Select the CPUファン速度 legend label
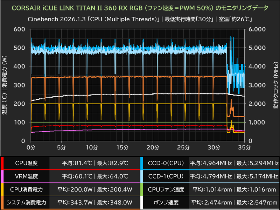The width and height of the screenshot is (280, 210). click(166, 189)
